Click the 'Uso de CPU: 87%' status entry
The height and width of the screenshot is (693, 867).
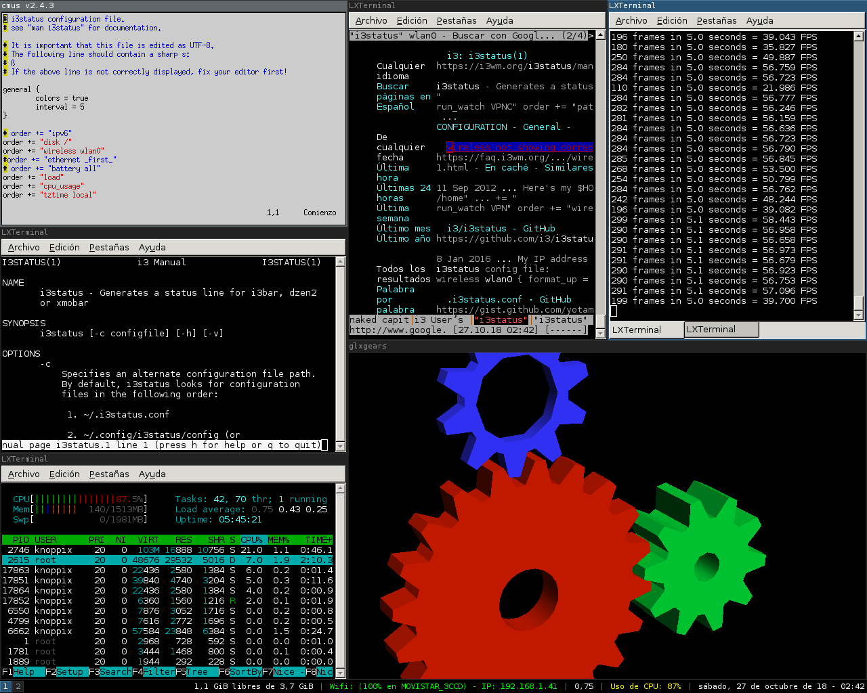[646, 686]
